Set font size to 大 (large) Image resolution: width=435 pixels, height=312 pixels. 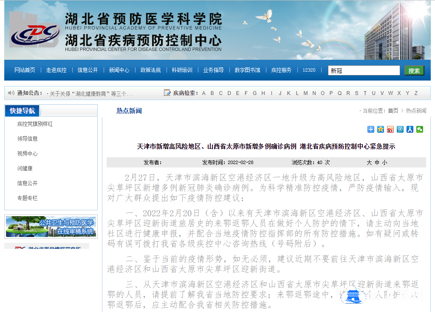pyautogui.click(x=369, y=162)
